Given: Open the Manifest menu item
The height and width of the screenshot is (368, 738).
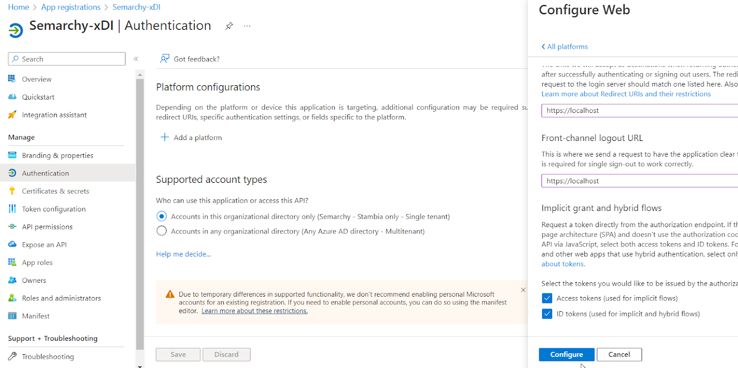Looking at the screenshot, I should (36, 316).
